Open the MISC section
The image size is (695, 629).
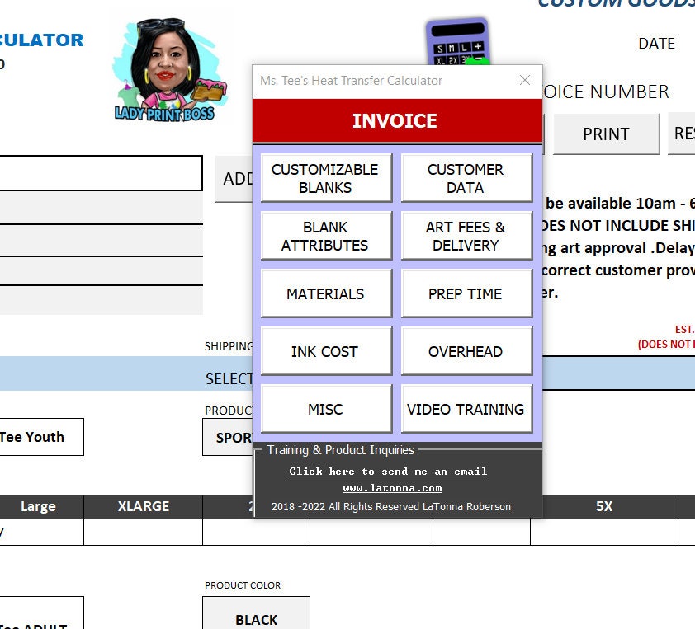click(325, 408)
